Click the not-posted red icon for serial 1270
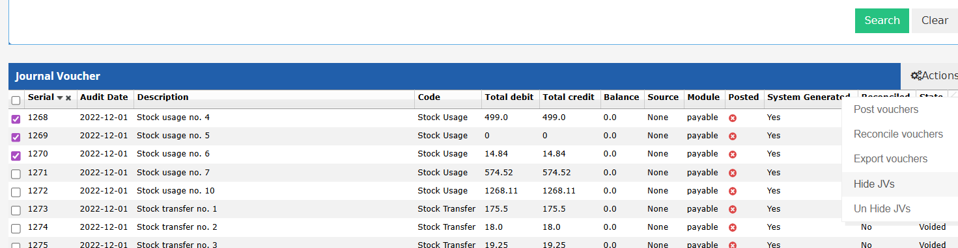This screenshot has width=958, height=248. point(733,155)
